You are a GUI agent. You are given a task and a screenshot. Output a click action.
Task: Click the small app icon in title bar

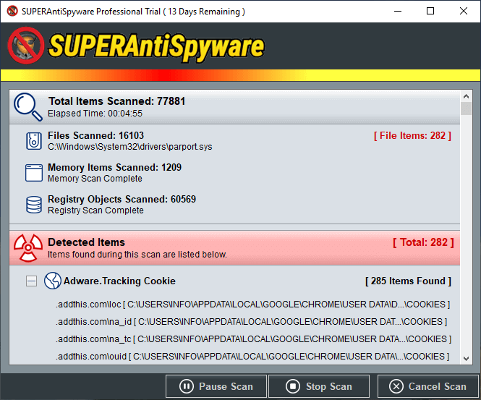[12, 11]
